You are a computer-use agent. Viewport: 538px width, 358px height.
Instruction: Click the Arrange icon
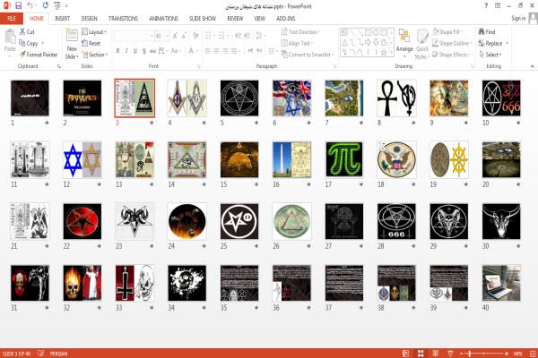[404, 36]
